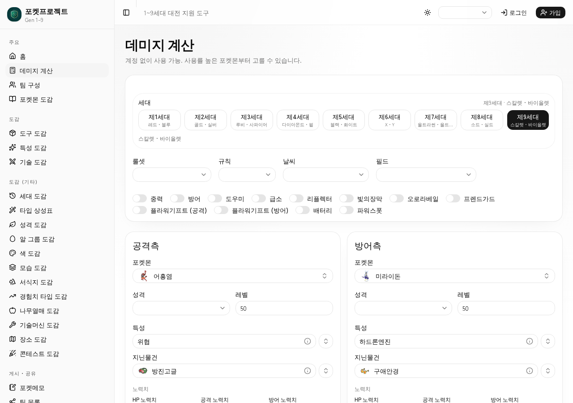The height and width of the screenshot is (403, 573).
Task: Click the 포켓메모 note icon
Action: (x=13, y=387)
